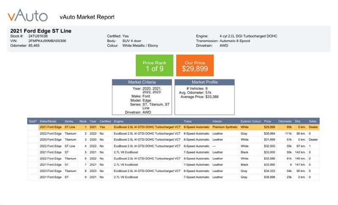Image resolution: width=338 pixels, height=205 pixels.
Task: Click the $34,333 price cell
Action: pos(270,171)
